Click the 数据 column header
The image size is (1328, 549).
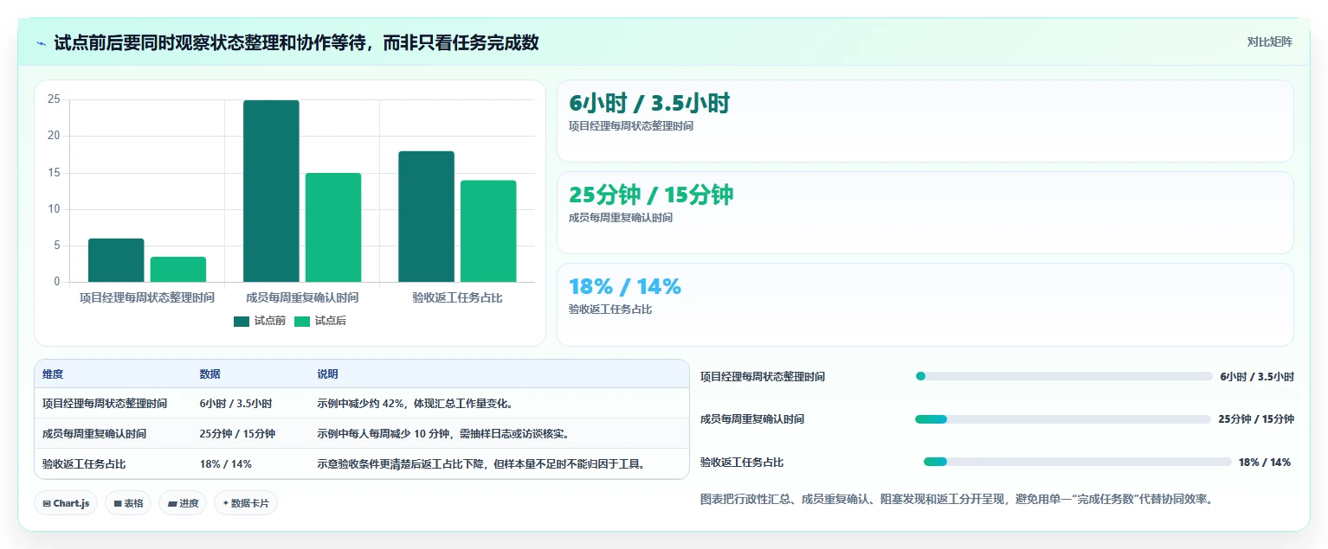(x=210, y=374)
